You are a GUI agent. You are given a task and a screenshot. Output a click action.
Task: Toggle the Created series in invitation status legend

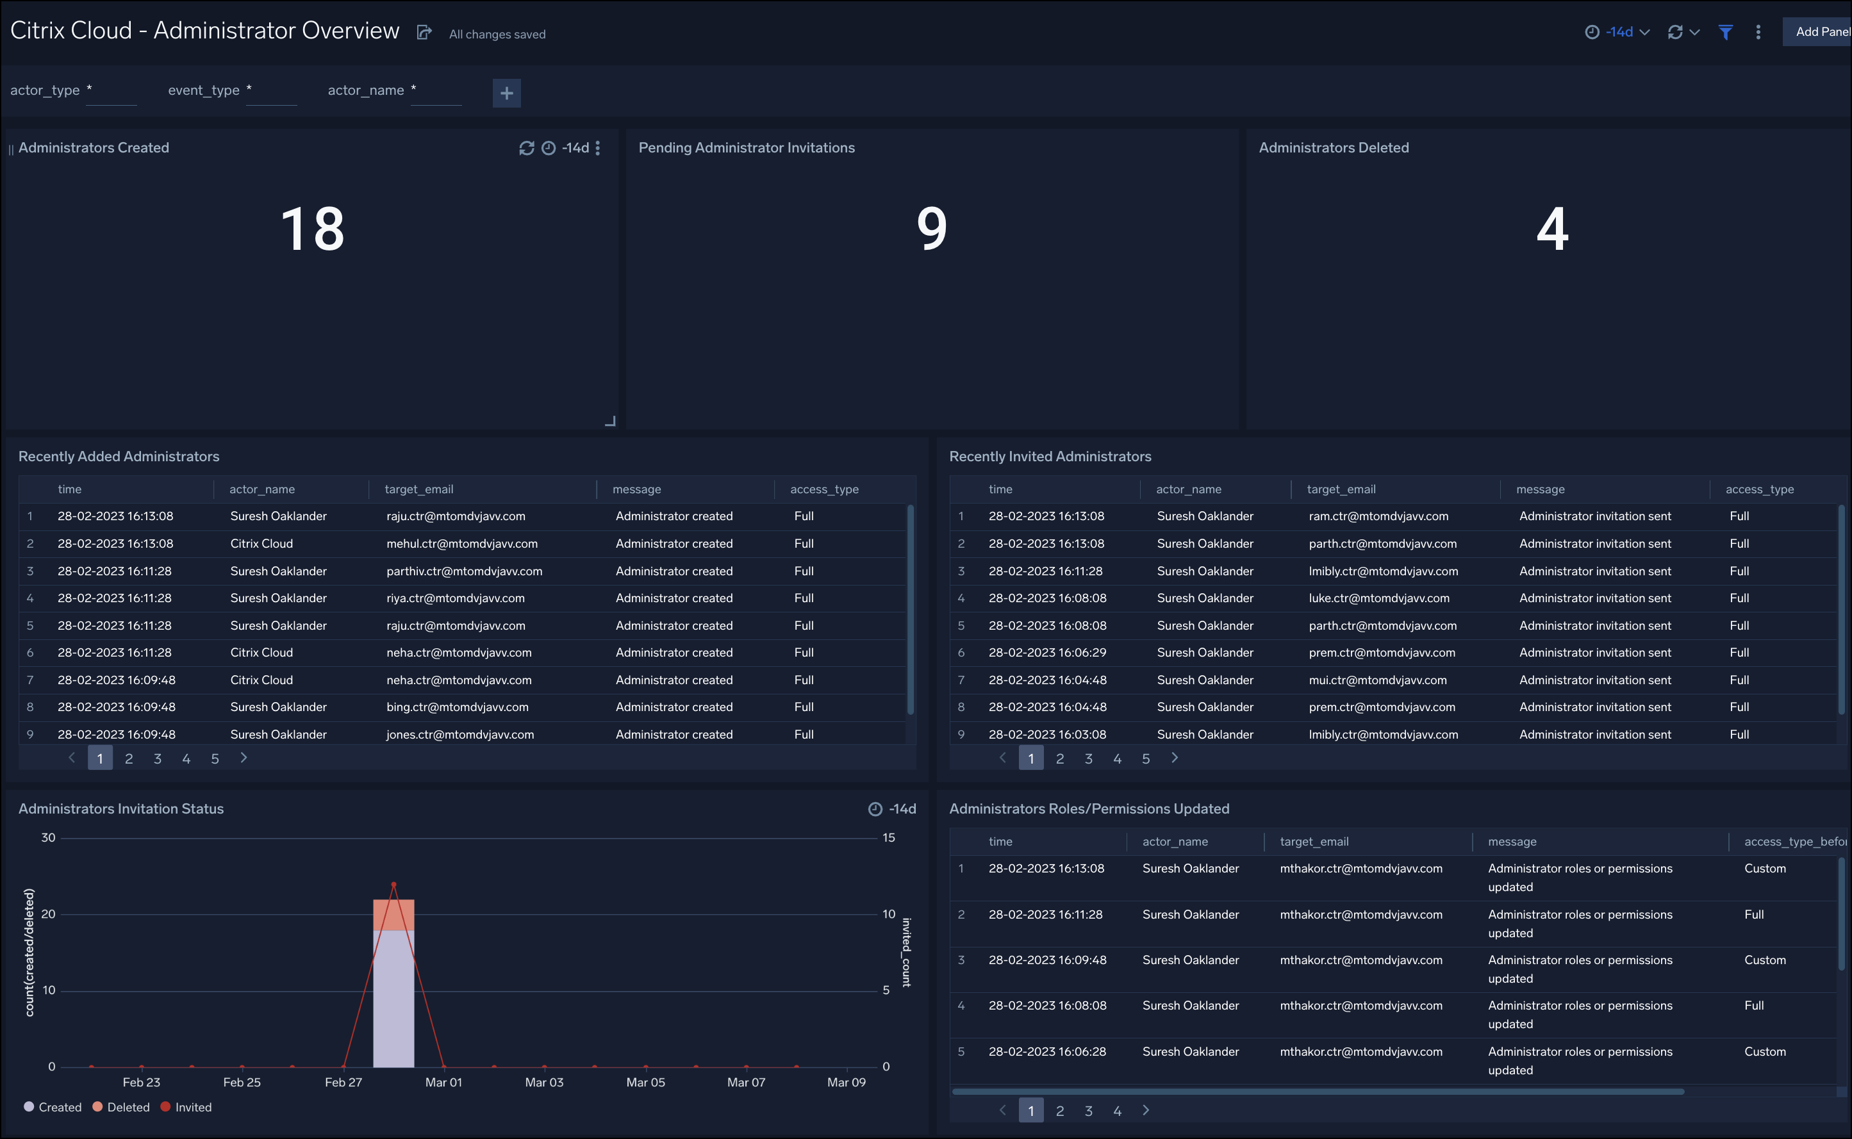point(53,1106)
